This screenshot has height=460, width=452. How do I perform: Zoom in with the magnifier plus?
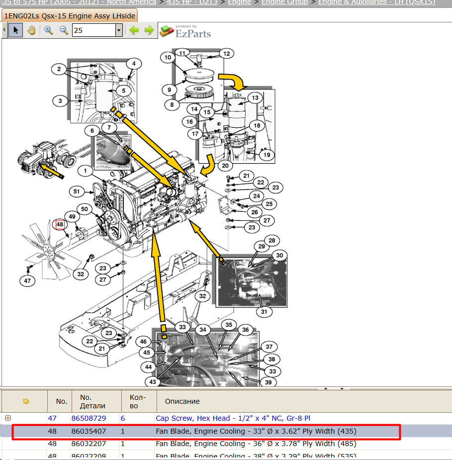[x=48, y=30]
